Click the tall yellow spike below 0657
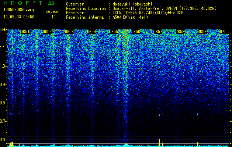 click(x=159, y=143)
